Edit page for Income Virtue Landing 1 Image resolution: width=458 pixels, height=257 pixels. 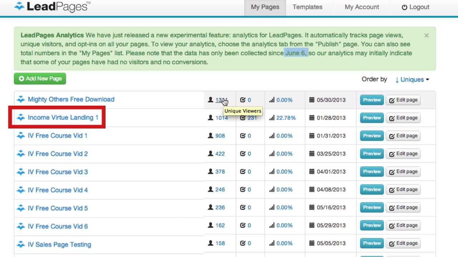[x=403, y=118]
